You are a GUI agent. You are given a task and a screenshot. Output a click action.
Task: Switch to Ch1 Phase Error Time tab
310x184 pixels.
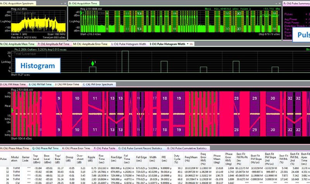pos(76,148)
